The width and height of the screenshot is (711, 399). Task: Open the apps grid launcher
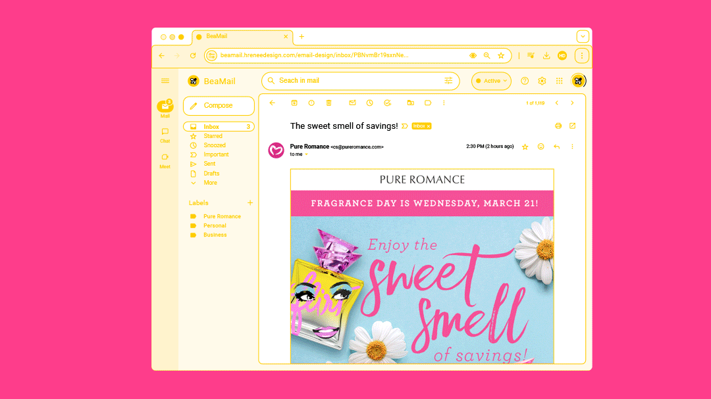(x=560, y=81)
